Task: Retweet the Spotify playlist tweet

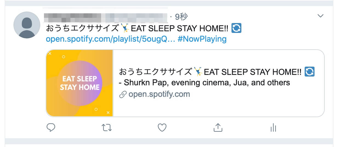Action: pos(107,128)
